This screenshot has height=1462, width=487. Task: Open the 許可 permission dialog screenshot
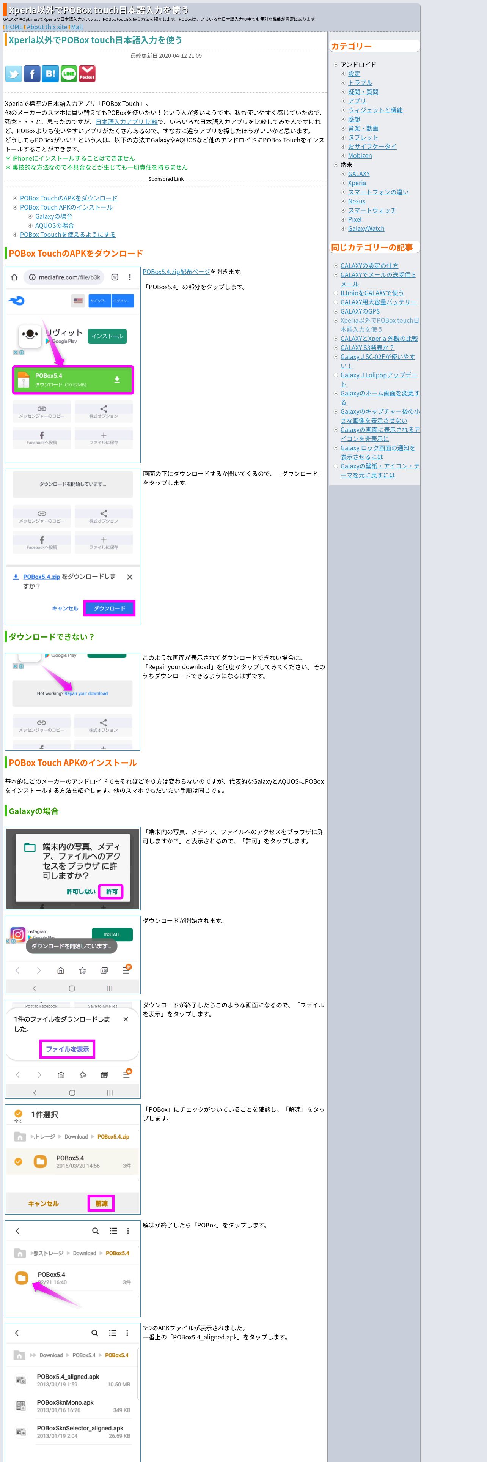pos(72,868)
